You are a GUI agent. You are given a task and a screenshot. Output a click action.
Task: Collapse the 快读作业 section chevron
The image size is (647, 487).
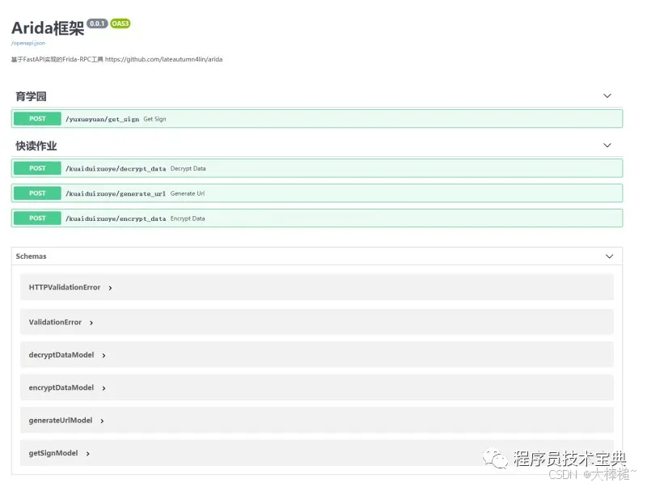[x=607, y=146]
